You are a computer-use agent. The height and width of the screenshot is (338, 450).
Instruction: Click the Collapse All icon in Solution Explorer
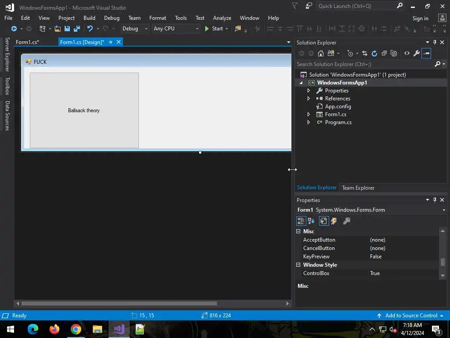pyautogui.click(x=384, y=53)
